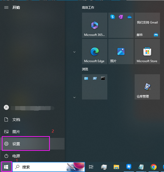Viewport: 164px width, 172px height.
Task: Open OneDrive from the folder tile
Action: pyautogui.click(x=130, y=17)
